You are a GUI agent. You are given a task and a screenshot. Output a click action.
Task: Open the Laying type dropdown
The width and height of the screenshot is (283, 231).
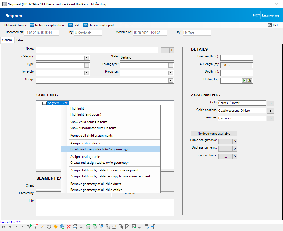coord(171,65)
